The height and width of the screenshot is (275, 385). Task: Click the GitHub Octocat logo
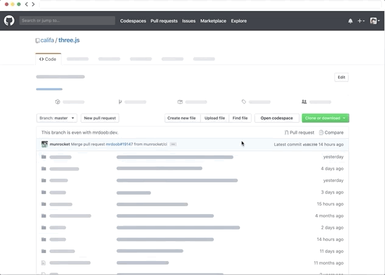[x=9, y=21]
